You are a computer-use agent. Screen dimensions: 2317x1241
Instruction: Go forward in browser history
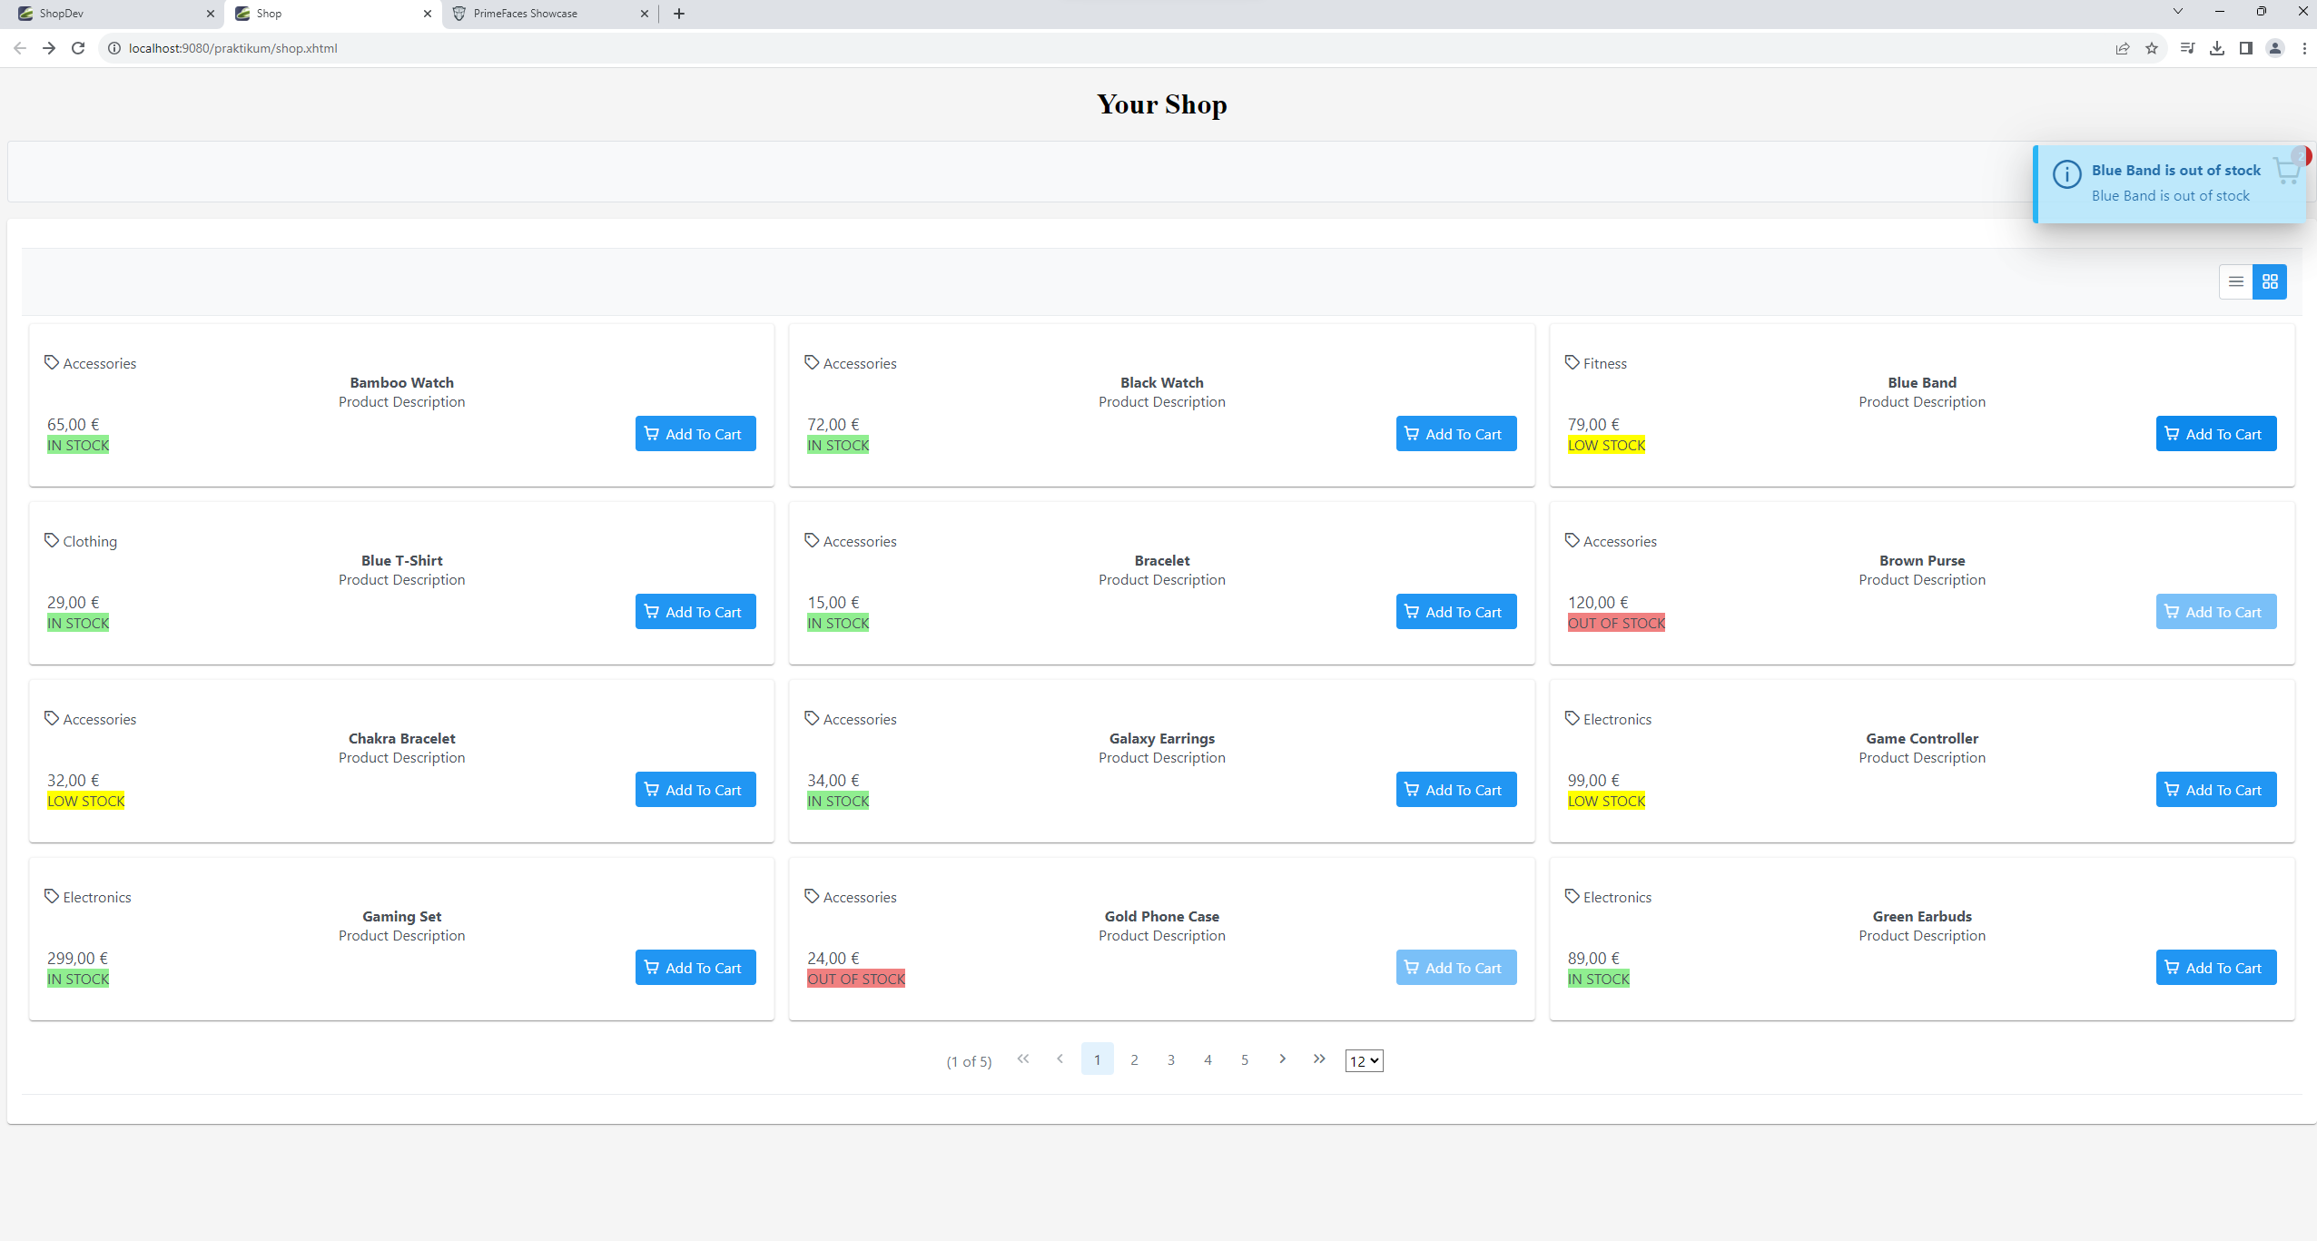point(49,48)
